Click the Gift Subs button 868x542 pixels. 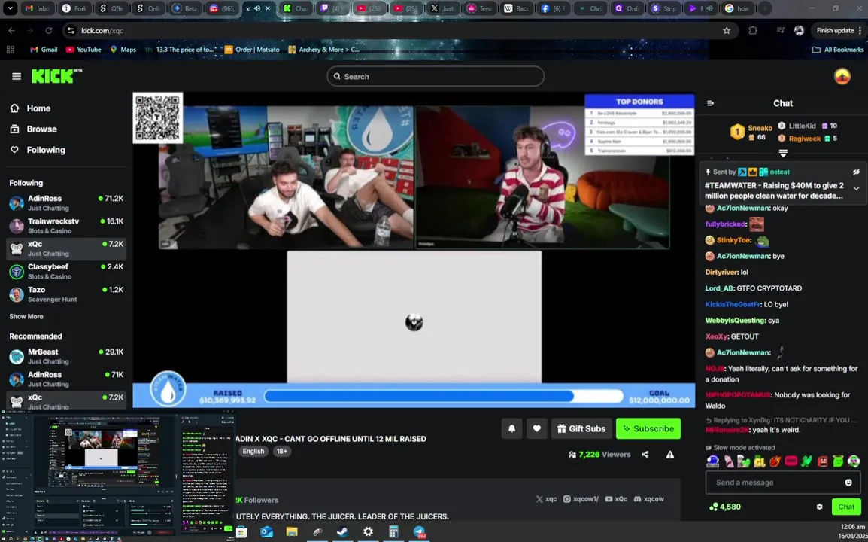(x=581, y=428)
